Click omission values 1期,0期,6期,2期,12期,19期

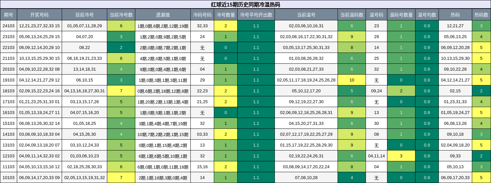pos(163,26)
